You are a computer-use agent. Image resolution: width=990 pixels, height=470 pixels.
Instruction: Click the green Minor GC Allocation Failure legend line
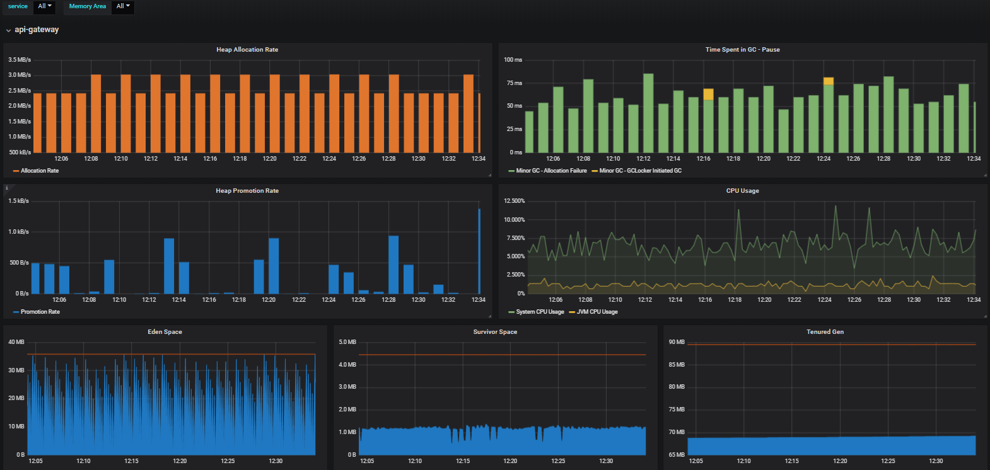click(x=511, y=171)
